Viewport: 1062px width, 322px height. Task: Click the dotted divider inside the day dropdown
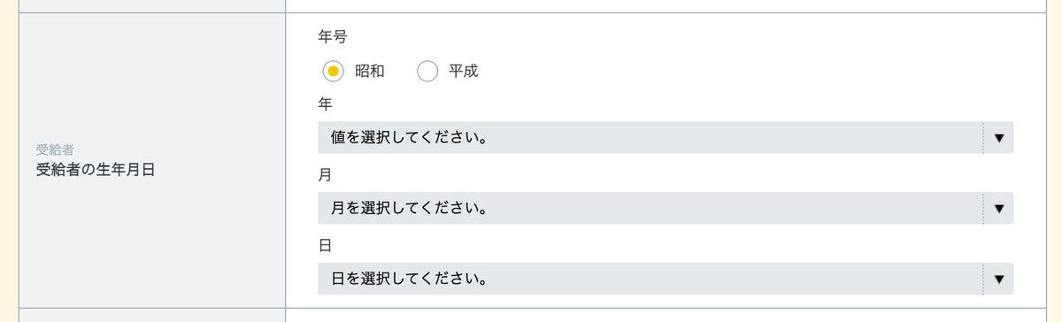click(x=983, y=280)
